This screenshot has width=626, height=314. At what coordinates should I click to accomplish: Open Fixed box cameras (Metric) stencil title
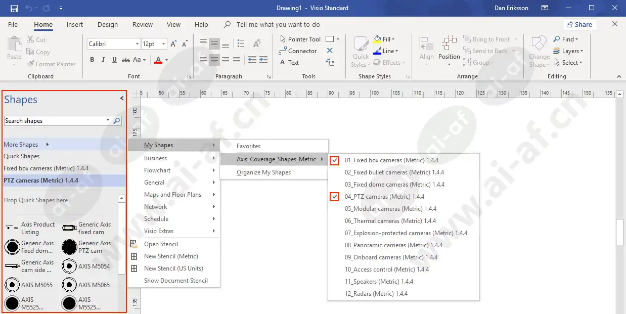(x=46, y=168)
